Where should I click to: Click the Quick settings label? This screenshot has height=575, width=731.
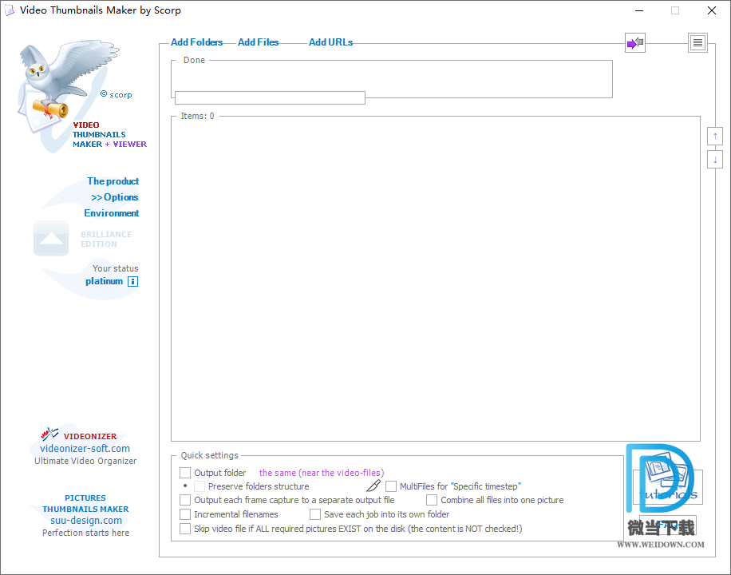pyautogui.click(x=209, y=455)
